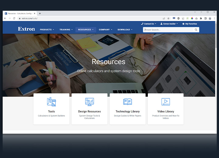Open the Training menu
This screenshot has width=219, height=158.
click(x=66, y=29)
